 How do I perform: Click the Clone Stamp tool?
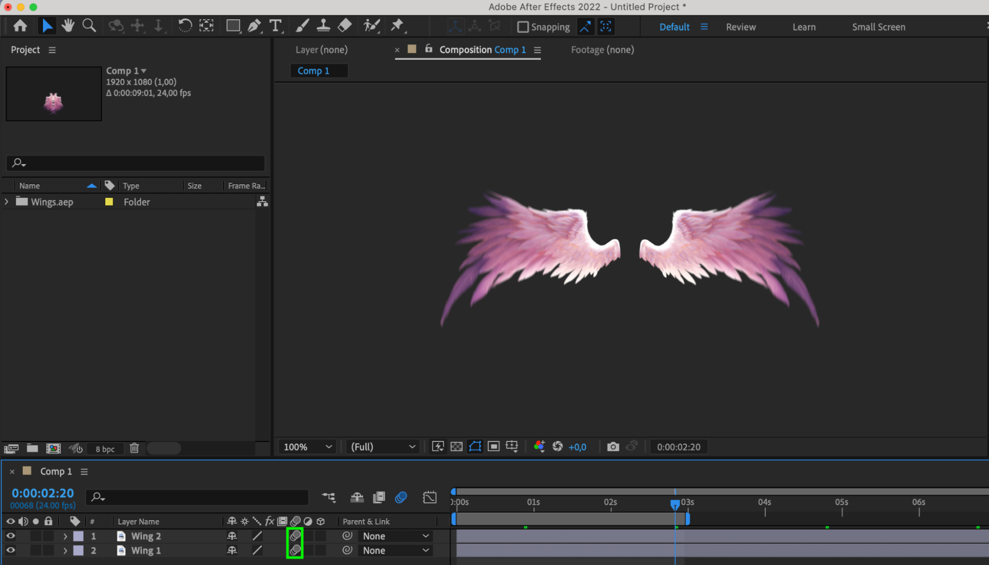coord(323,26)
